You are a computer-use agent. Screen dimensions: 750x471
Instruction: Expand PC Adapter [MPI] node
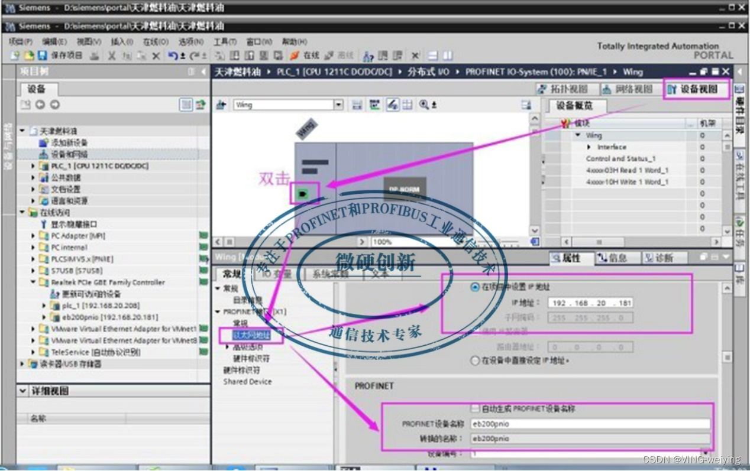(x=33, y=236)
